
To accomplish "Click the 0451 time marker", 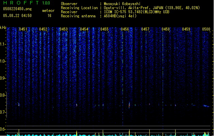I will [x=23, y=29].
